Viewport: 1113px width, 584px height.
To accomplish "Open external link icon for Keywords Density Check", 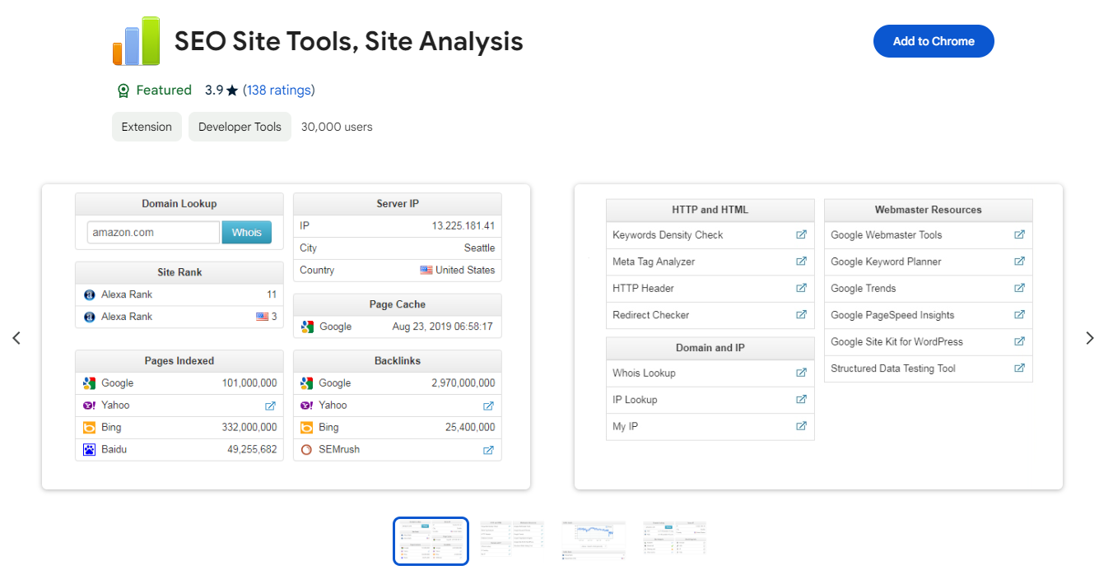I will [801, 234].
